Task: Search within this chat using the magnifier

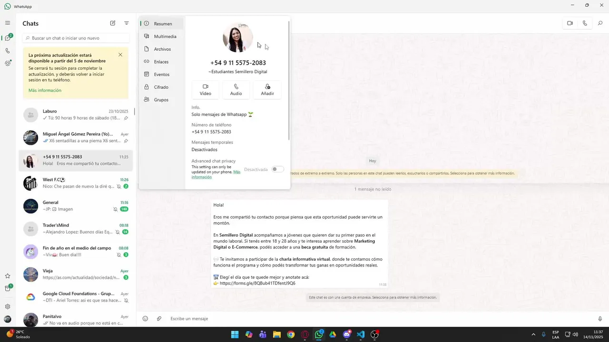Action: [x=600, y=23]
